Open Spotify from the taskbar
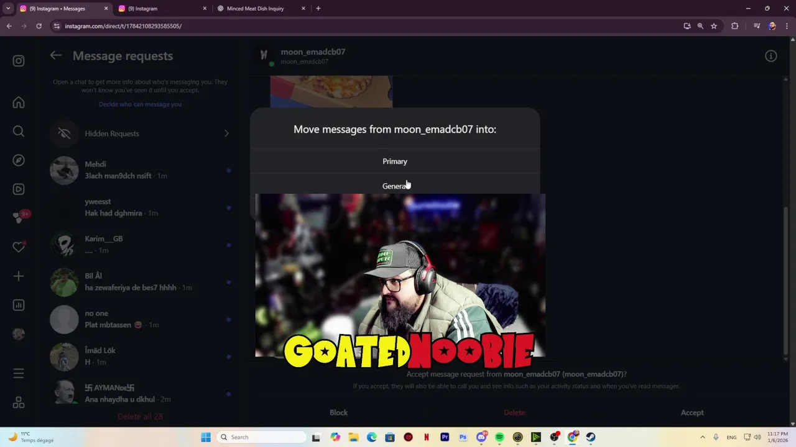 coord(499,437)
